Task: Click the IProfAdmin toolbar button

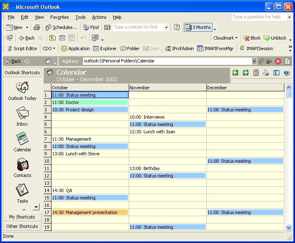Action: (x=179, y=49)
